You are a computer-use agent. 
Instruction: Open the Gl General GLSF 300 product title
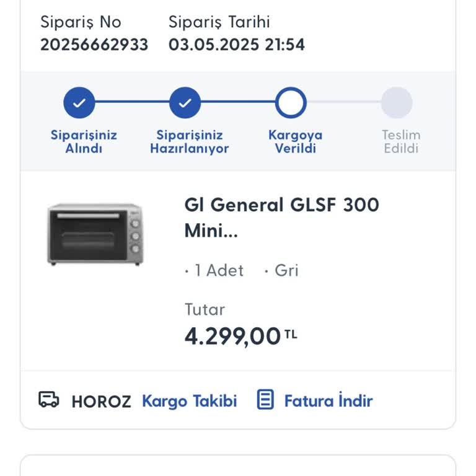[x=281, y=218]
